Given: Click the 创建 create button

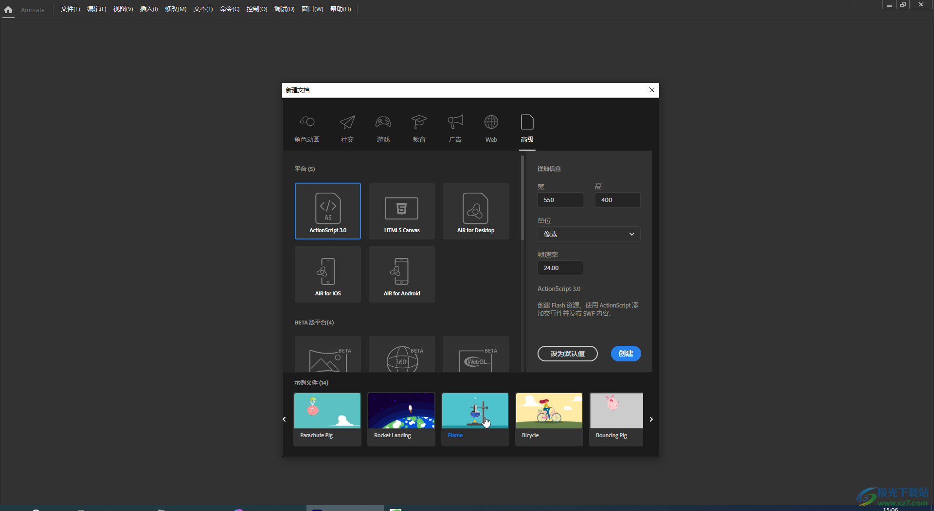Looking at the screenshot, I should pyautogui.click(x=626, y=354).
